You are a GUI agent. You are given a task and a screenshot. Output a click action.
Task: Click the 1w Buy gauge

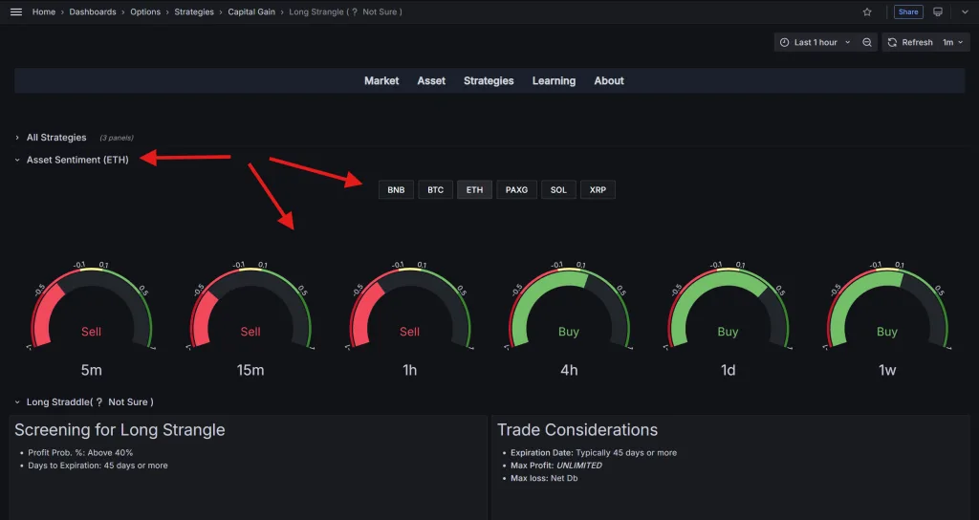[887, 307]
